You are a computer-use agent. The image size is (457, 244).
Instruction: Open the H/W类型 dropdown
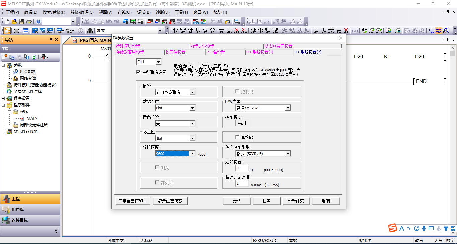[287, 108]
